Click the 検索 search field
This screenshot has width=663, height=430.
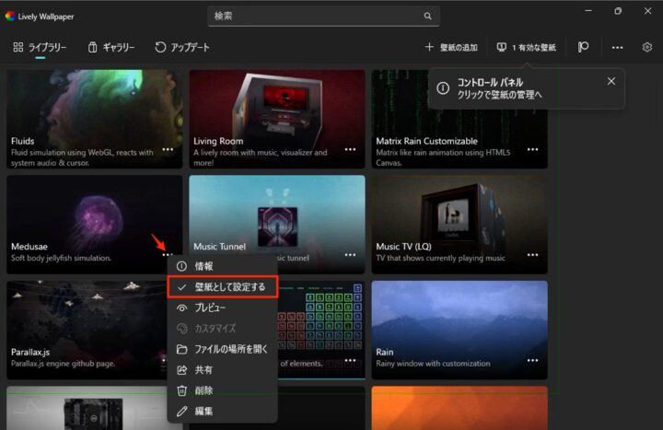point(323,16)
